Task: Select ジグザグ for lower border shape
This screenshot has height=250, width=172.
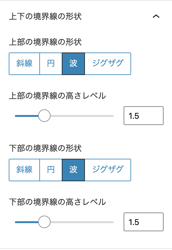Action: (108, 170)
